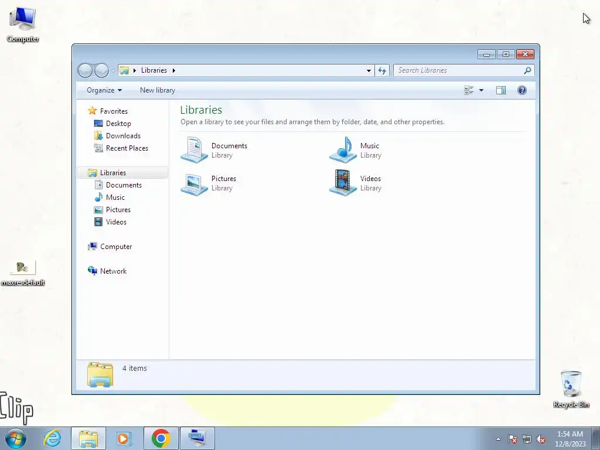Show hidden system tray icons
The height and width of the screenshot is (450, 600).
coord(498,439)
